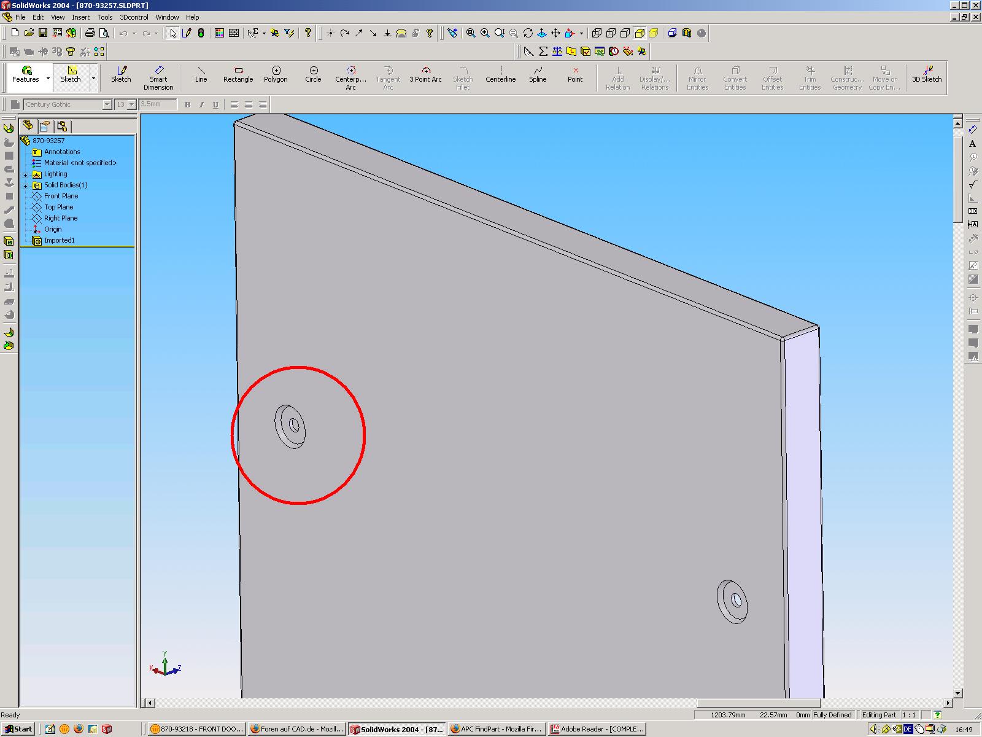
Task: Pick the Rectangle sketch tool
Action: tap(238, 75)
